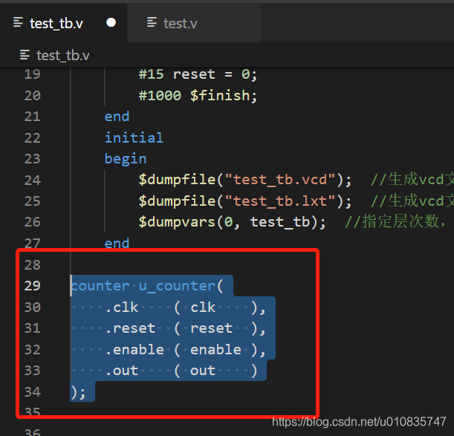
Task: Click line number 30 in gutter
Action: 33,308
